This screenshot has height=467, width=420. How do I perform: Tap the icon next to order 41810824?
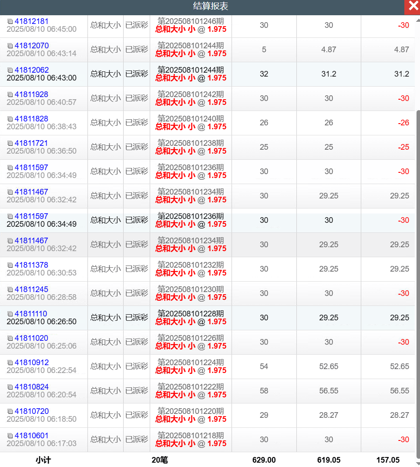tap(10, 387)
